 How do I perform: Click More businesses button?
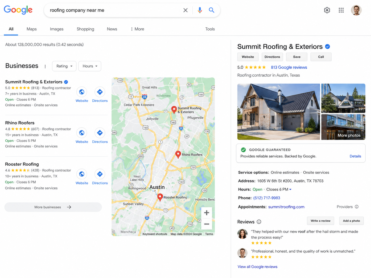(53, 207)
